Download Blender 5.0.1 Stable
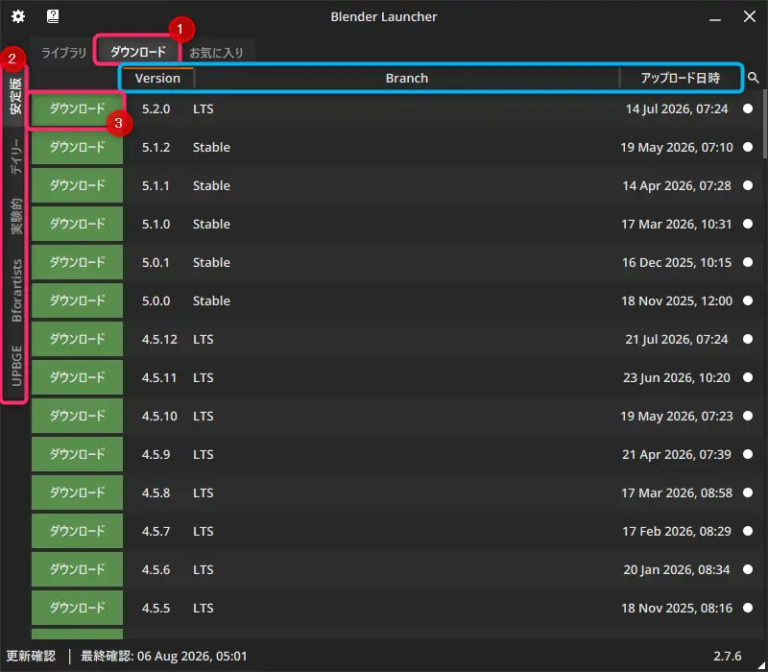The image size is (768, 672). (x=78, y=262)
